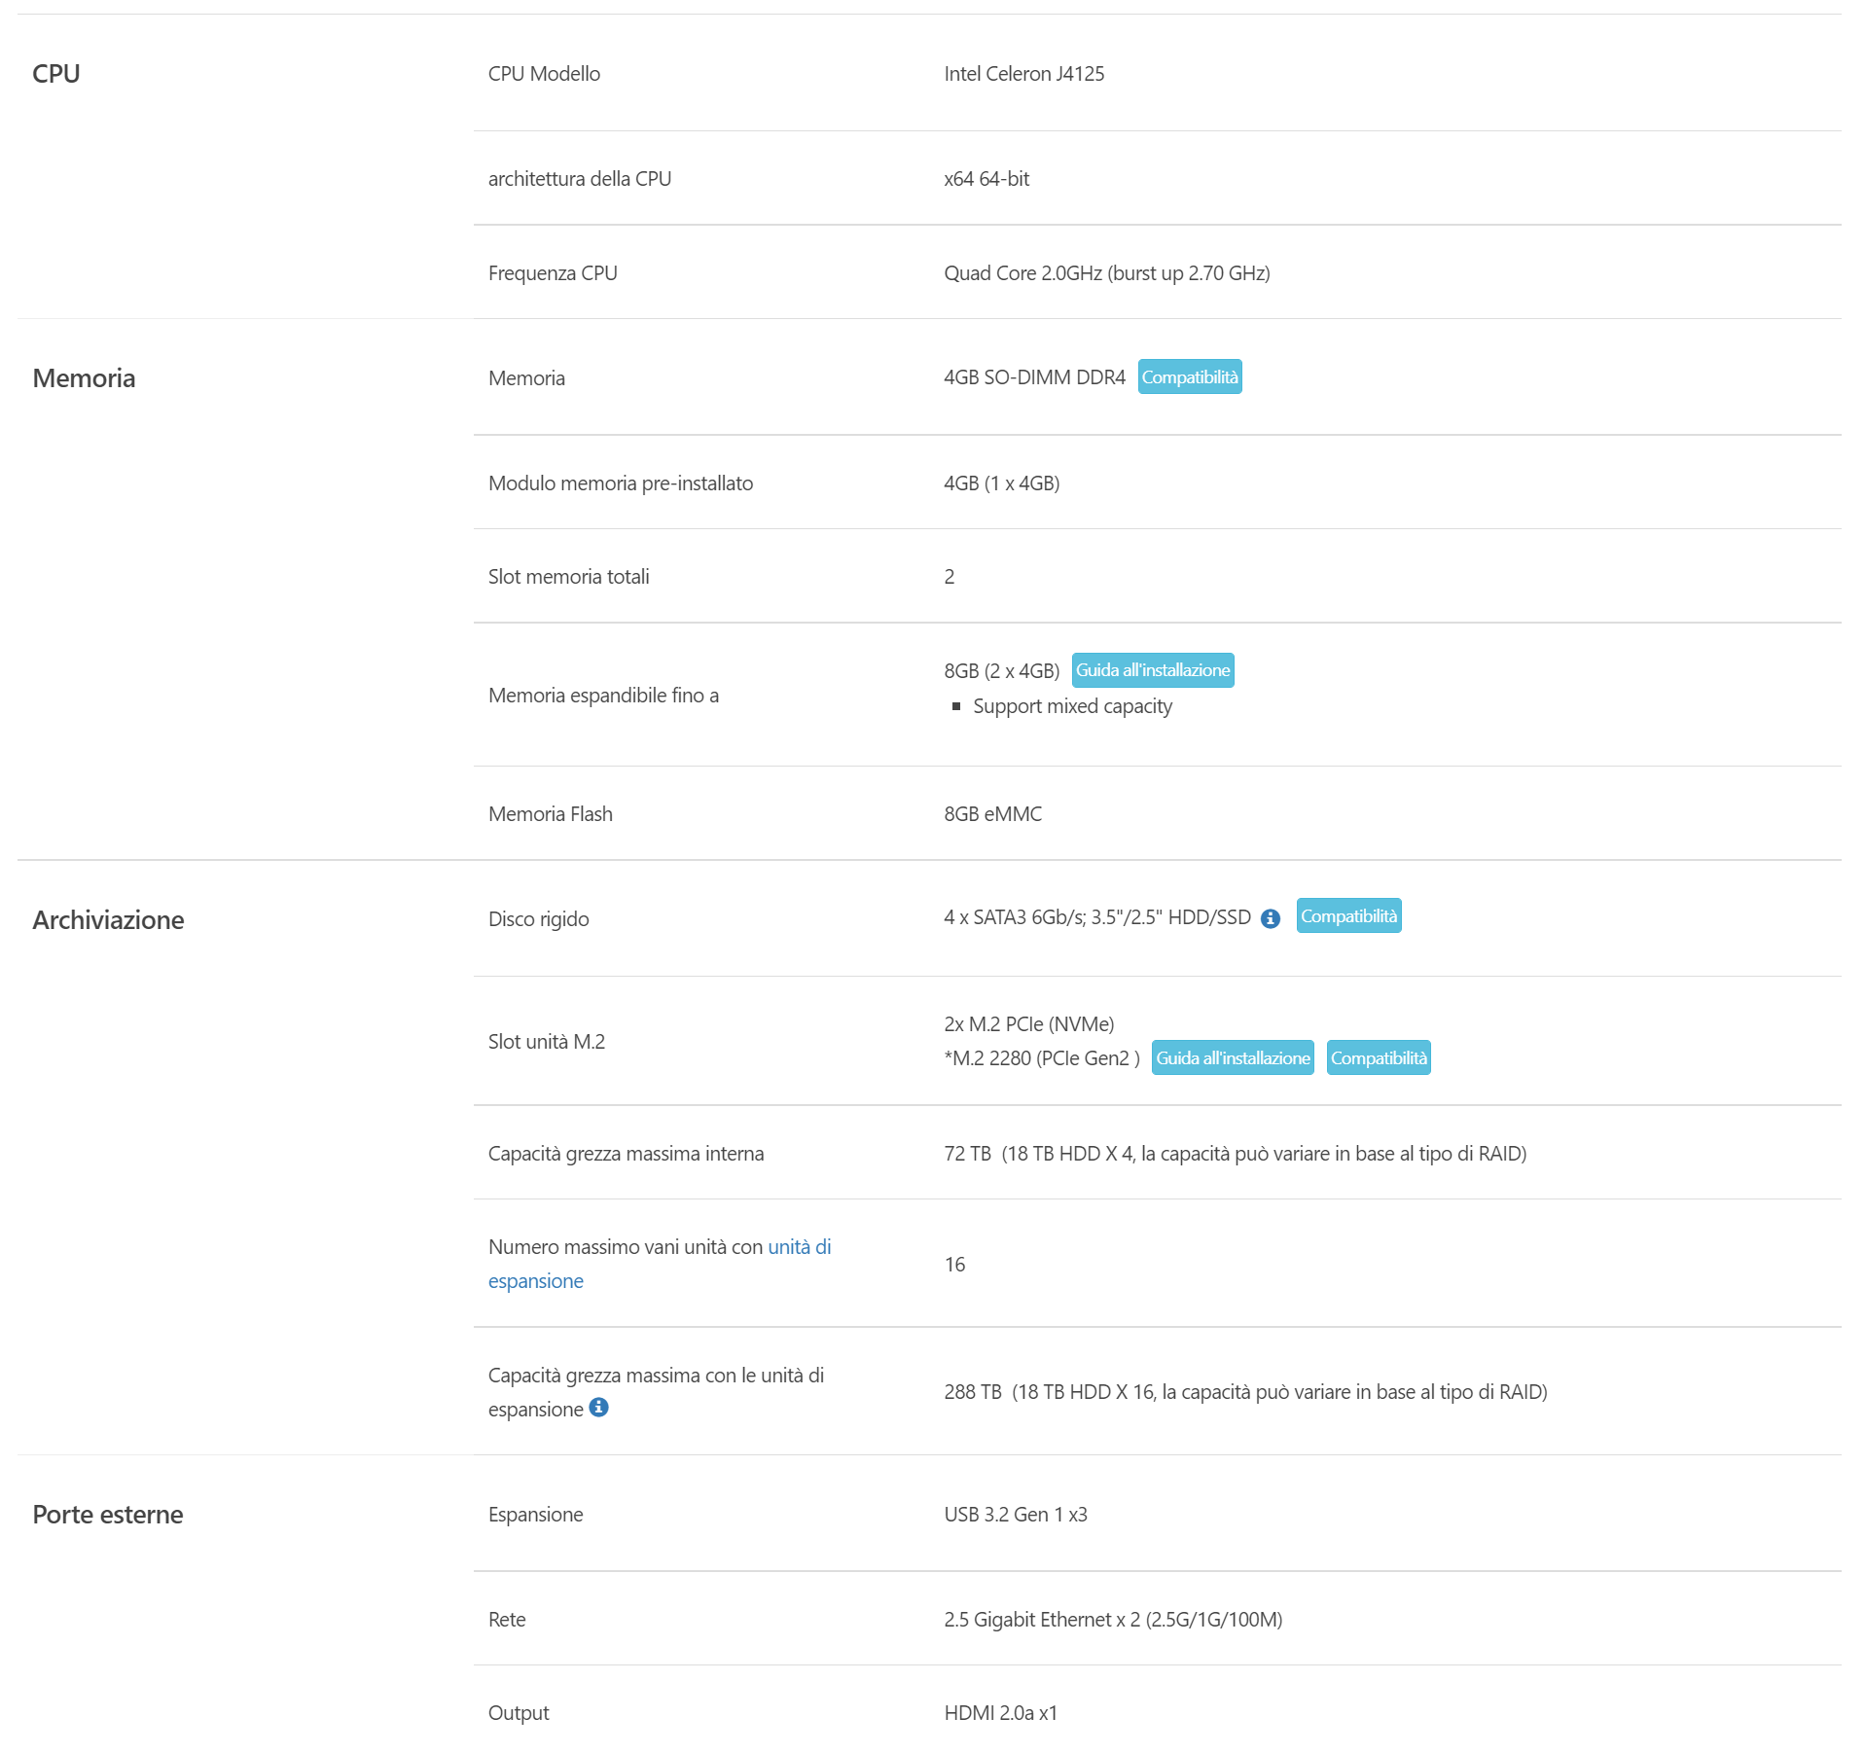This screenshot has height=1753, width=1865.
Task: Click the Porte esterne section heading
Action: [107, 1515]
